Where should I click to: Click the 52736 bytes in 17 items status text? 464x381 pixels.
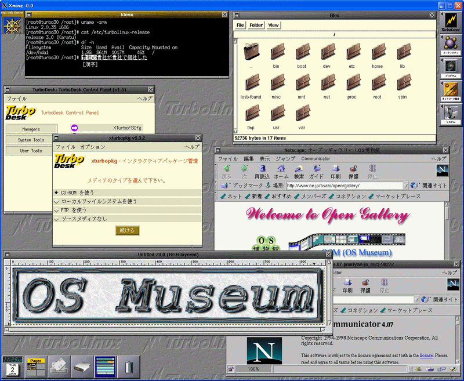(x=260, y=138)
